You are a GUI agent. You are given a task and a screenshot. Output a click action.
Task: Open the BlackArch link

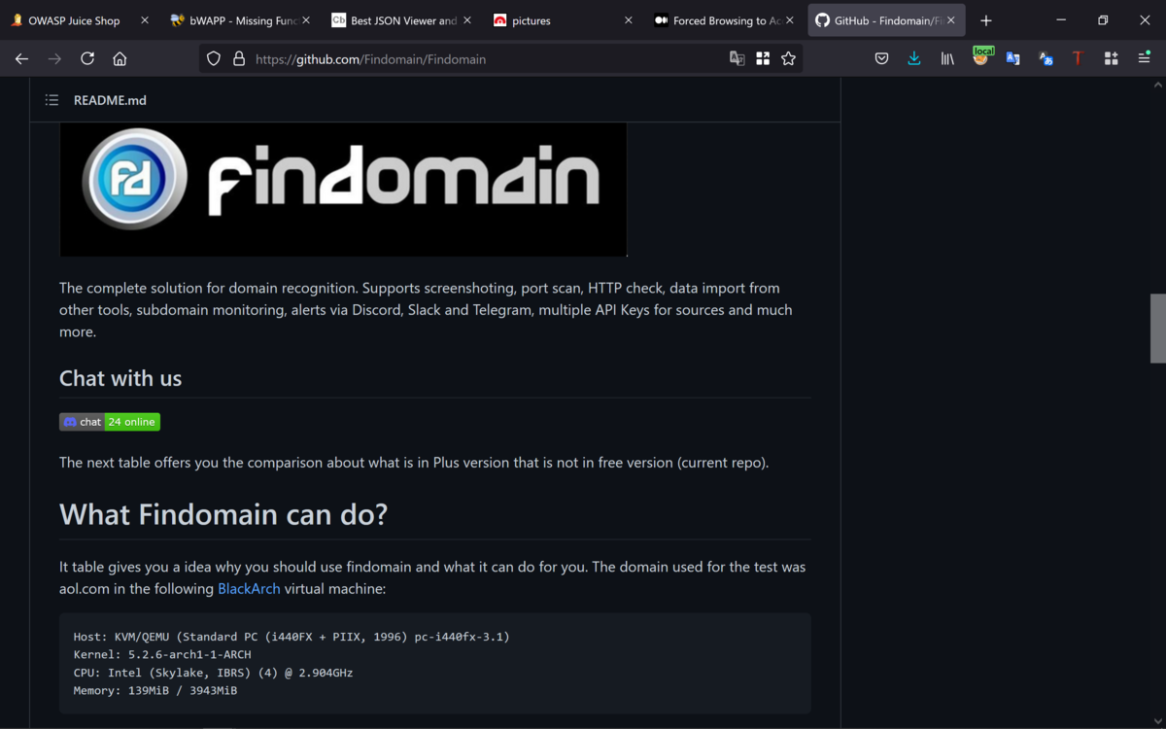(249, 589)
